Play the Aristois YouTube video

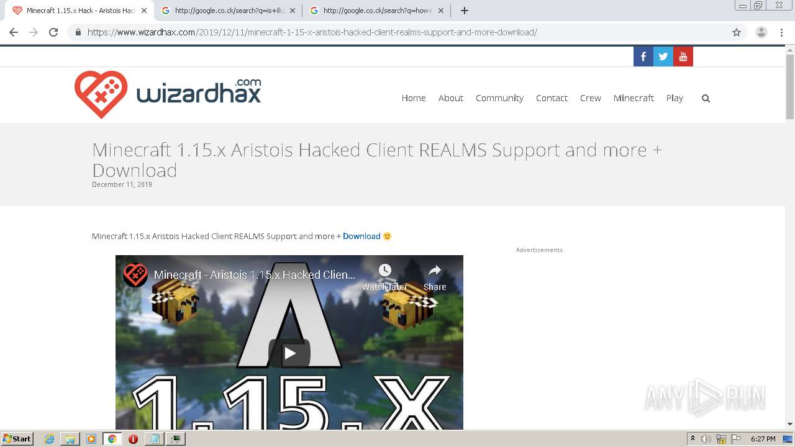(289, 353)
